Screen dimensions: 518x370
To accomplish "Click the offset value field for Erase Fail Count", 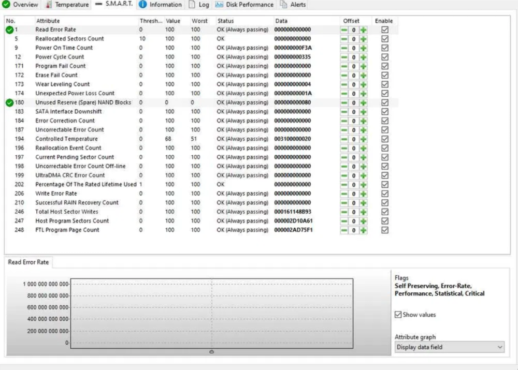I will click(x=354, y=76).
